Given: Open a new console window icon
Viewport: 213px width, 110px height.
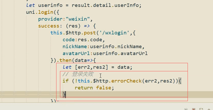Looking at the screenshot, I should [201, 109].
